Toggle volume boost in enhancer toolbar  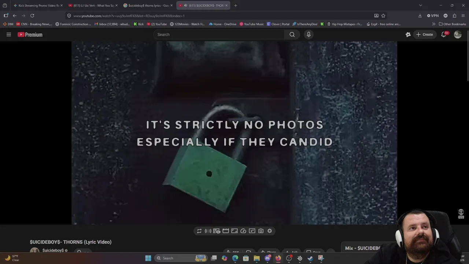pyautogui.click(x=208, y=231)
